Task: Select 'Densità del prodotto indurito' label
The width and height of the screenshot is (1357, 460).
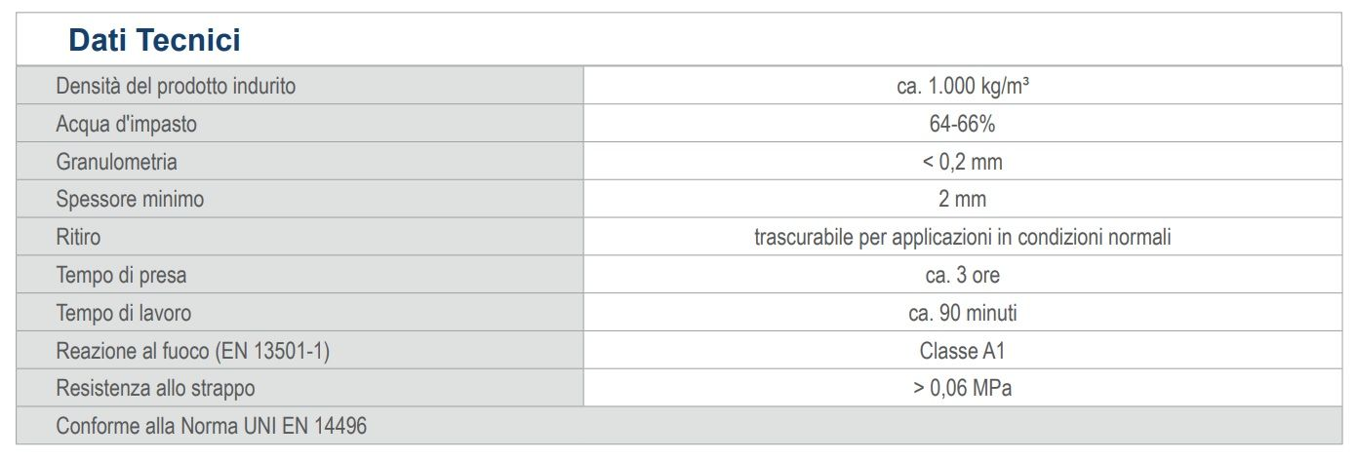Action: [x=176, y=86]
